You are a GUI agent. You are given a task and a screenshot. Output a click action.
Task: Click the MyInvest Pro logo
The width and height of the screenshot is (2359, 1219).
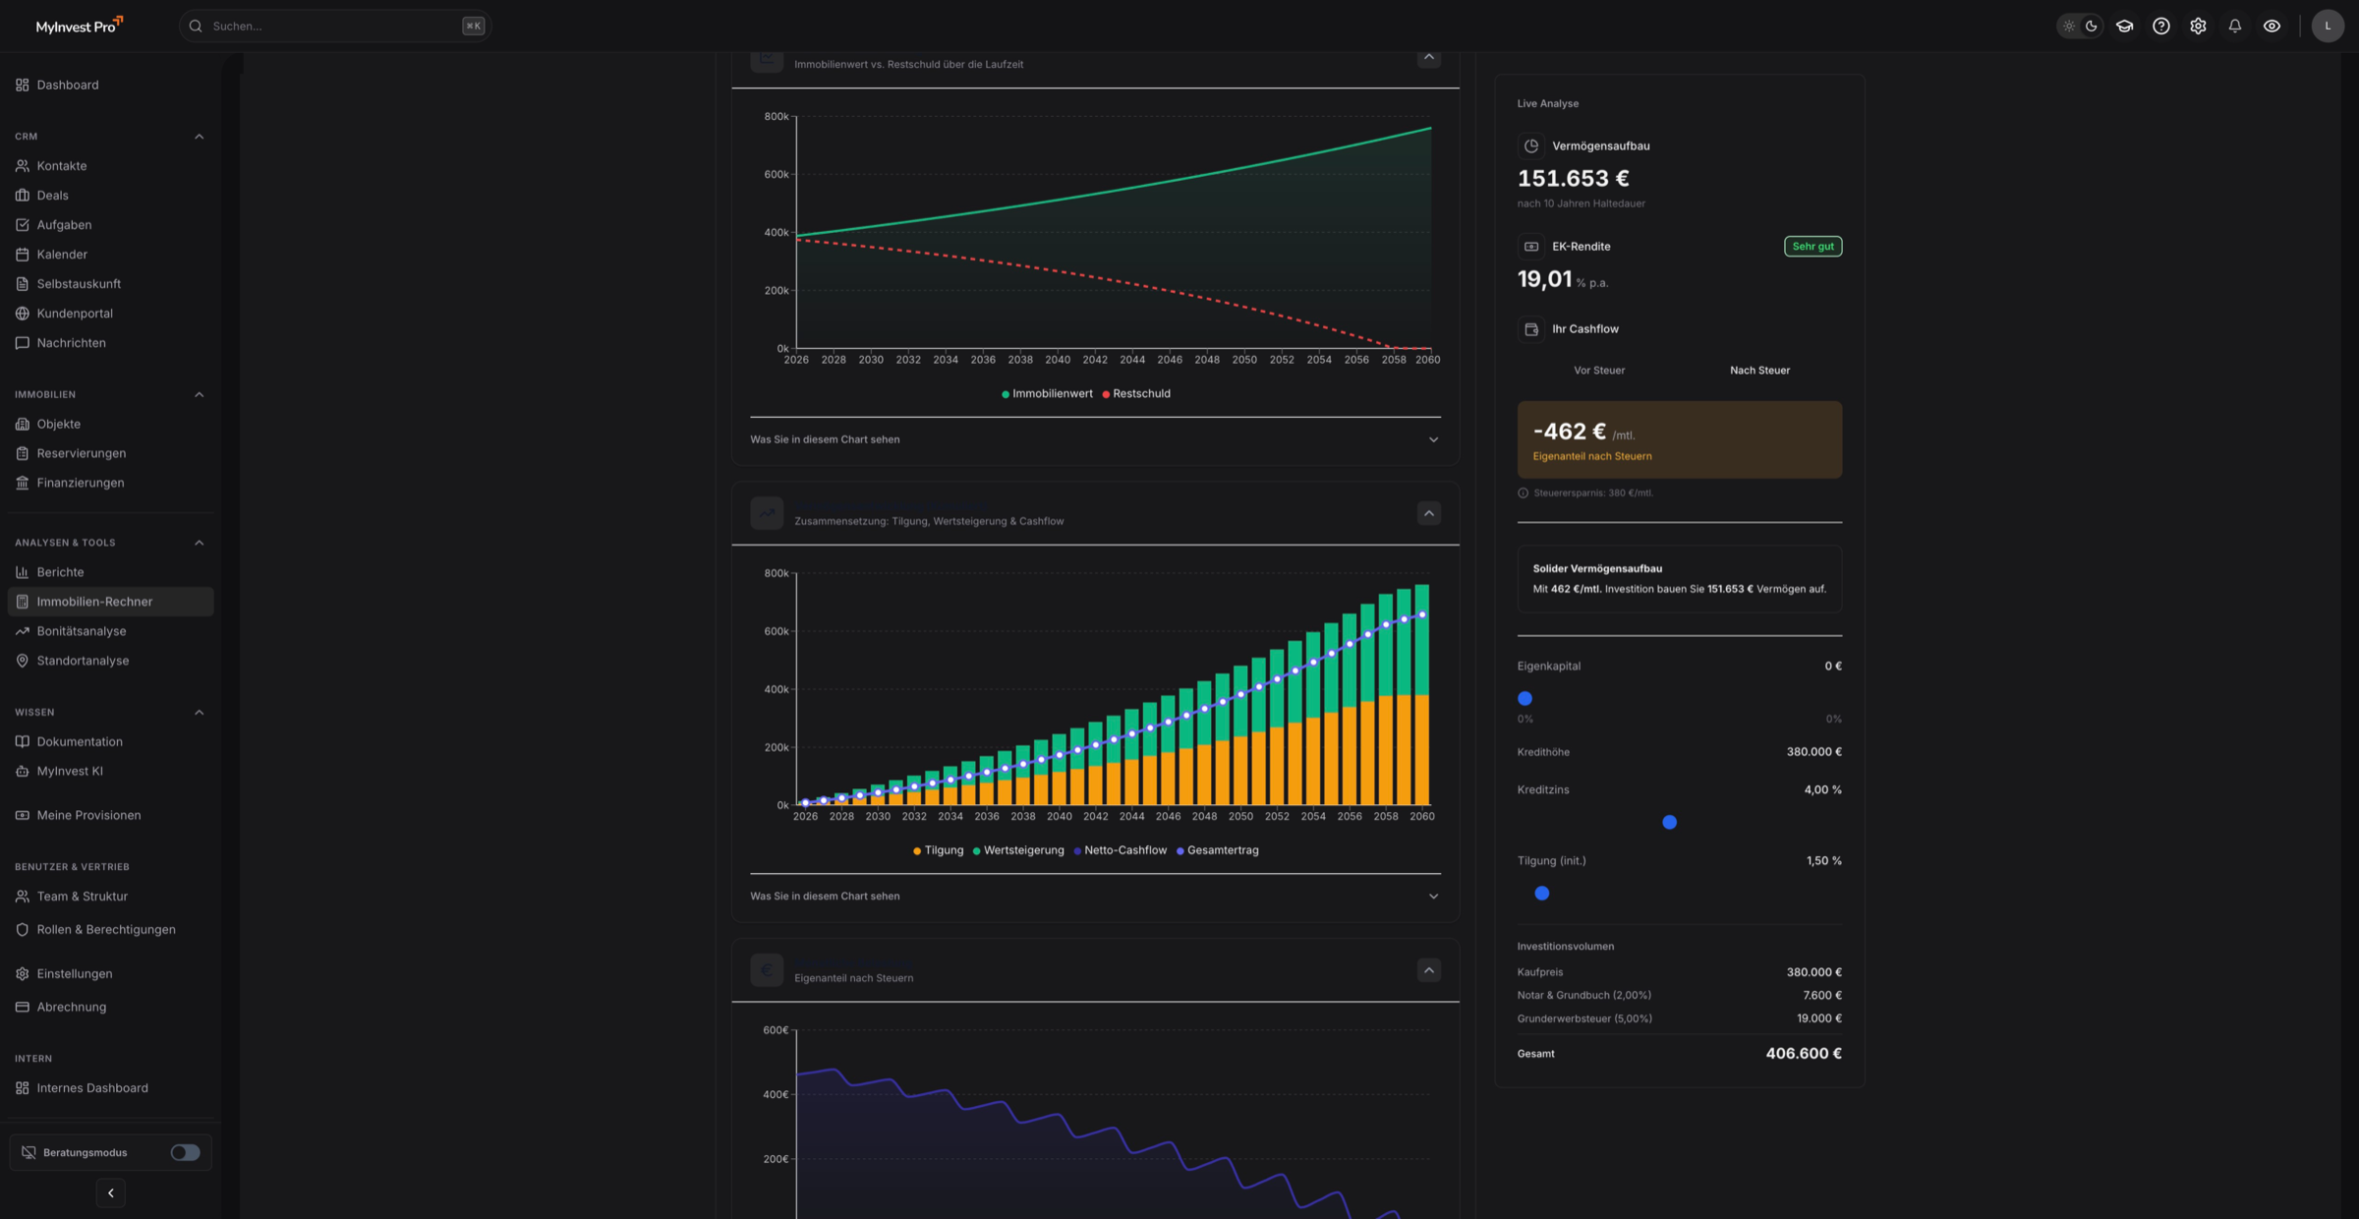coord(79,27)
